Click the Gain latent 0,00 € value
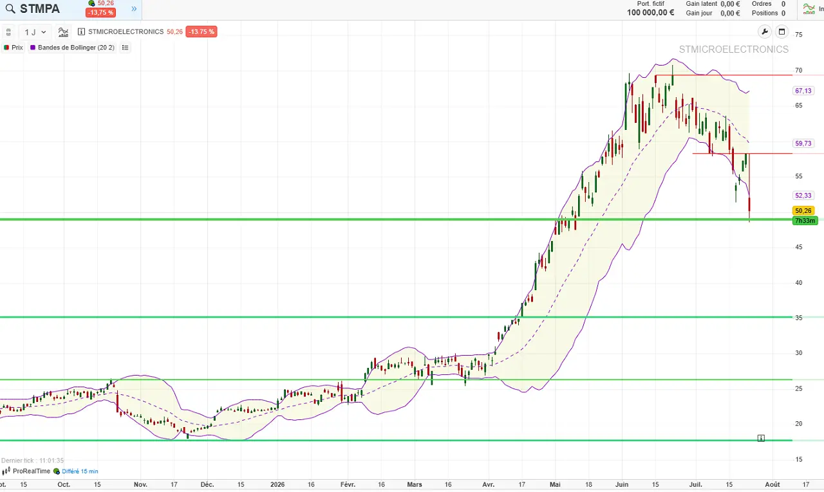824x492 pixels. click(730, 4)
